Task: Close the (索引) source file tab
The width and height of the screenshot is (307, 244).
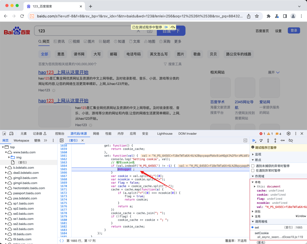Action: pyautogui.click(x=82, y=141)
